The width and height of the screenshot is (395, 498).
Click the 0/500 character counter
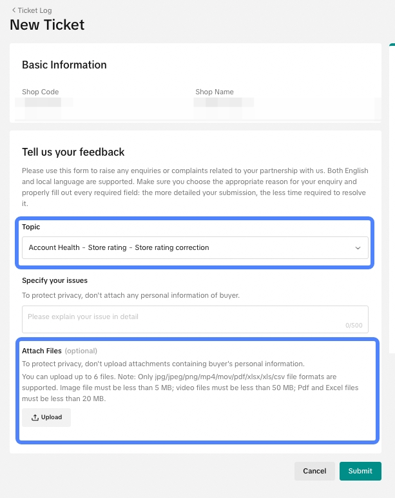pos(354,326)
